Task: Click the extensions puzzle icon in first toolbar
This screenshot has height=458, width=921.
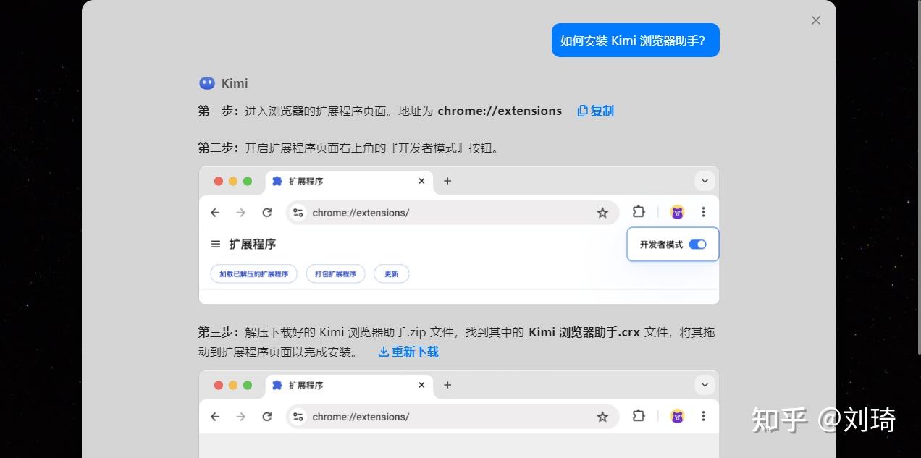Action: [639, 212]
